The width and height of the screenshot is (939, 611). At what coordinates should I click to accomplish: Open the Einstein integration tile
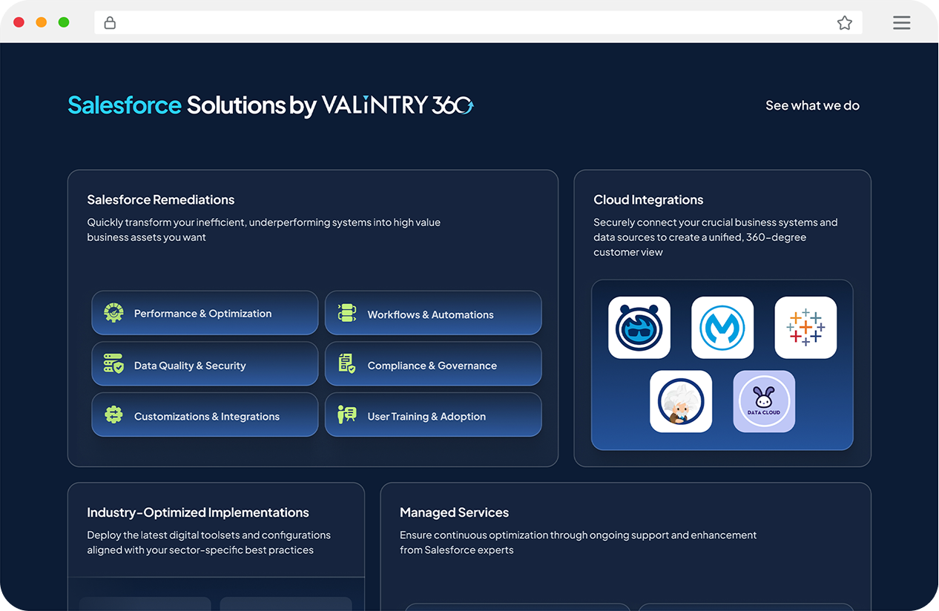tap(681, 401)
